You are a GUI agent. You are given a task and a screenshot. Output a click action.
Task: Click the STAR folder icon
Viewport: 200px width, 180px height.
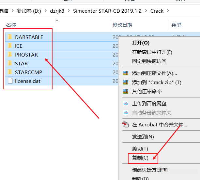tap(10, 63)
